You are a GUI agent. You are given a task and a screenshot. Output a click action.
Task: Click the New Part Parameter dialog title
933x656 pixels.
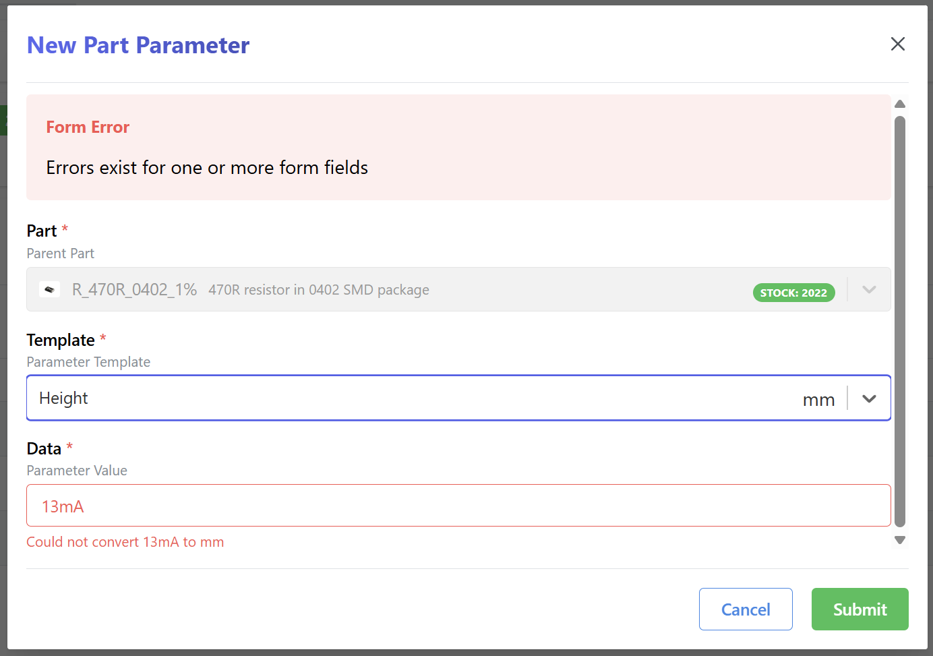138,44
